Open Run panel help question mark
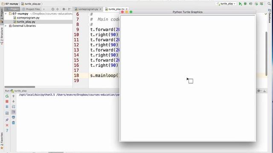This screenshot has width=273, height=153. pyautogui.click(x=7, y=130)
